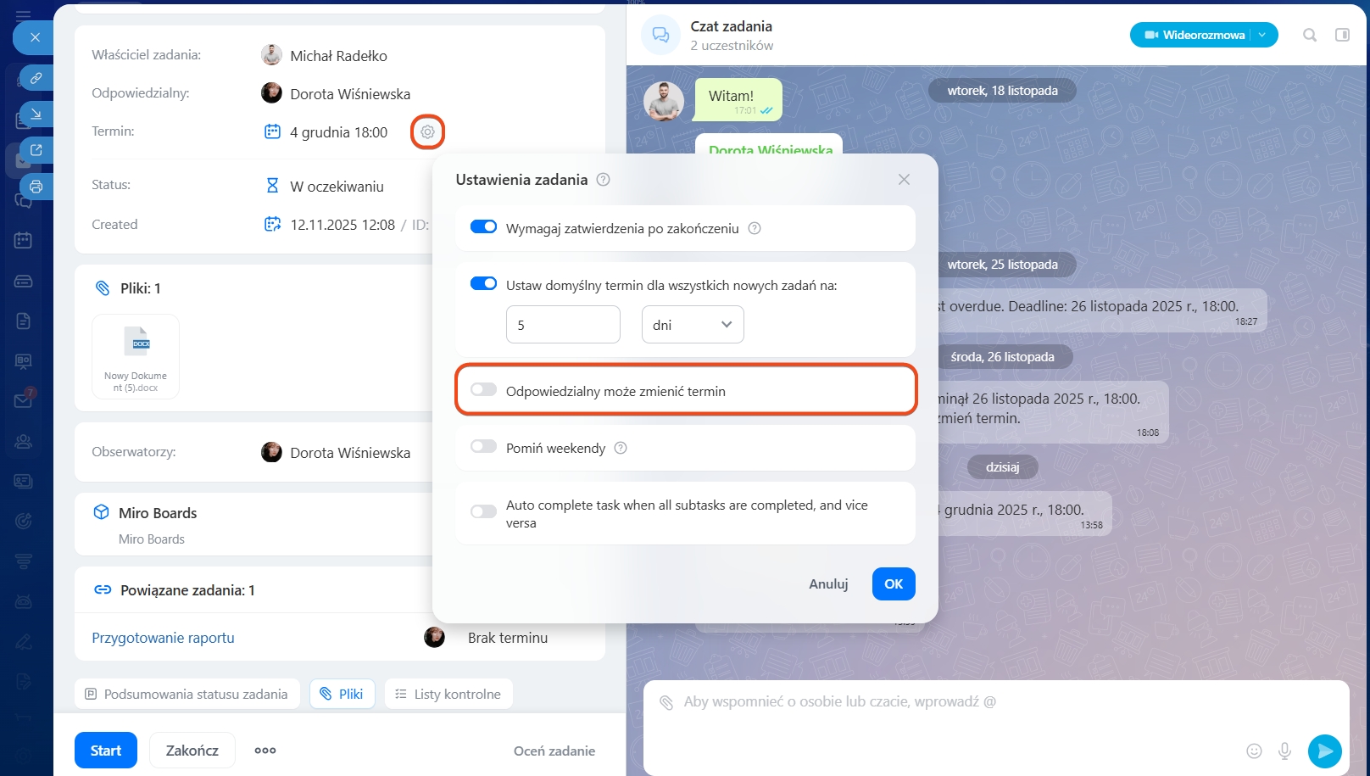Open the main hamburger menu
1370x776 pixels.
coord(23,14)
